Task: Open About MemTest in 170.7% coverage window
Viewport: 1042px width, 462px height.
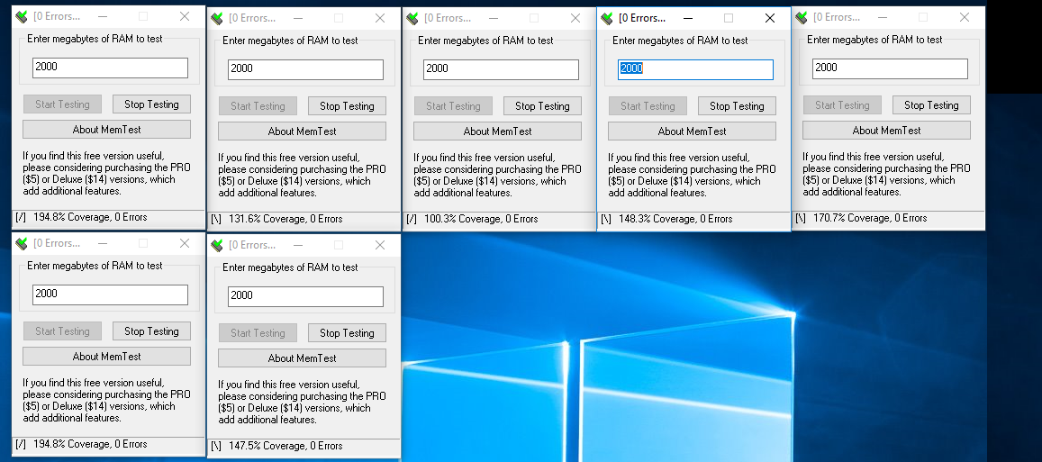Action: [887, 131]
